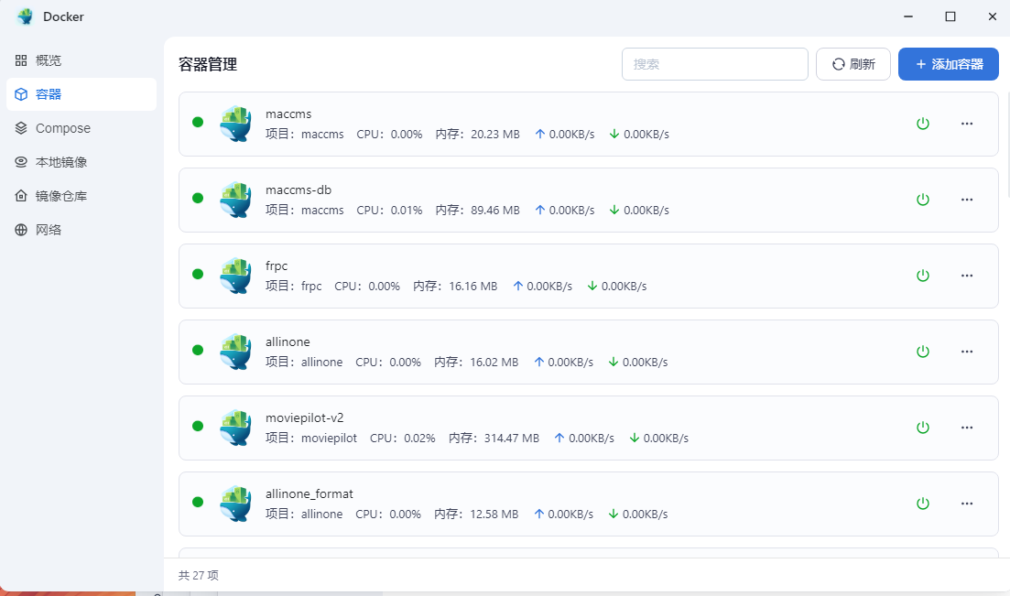The height and width of the screenshot is (596, 1010).
Task: Open more options for maccms-db
Action: click(x=967, y=200)
